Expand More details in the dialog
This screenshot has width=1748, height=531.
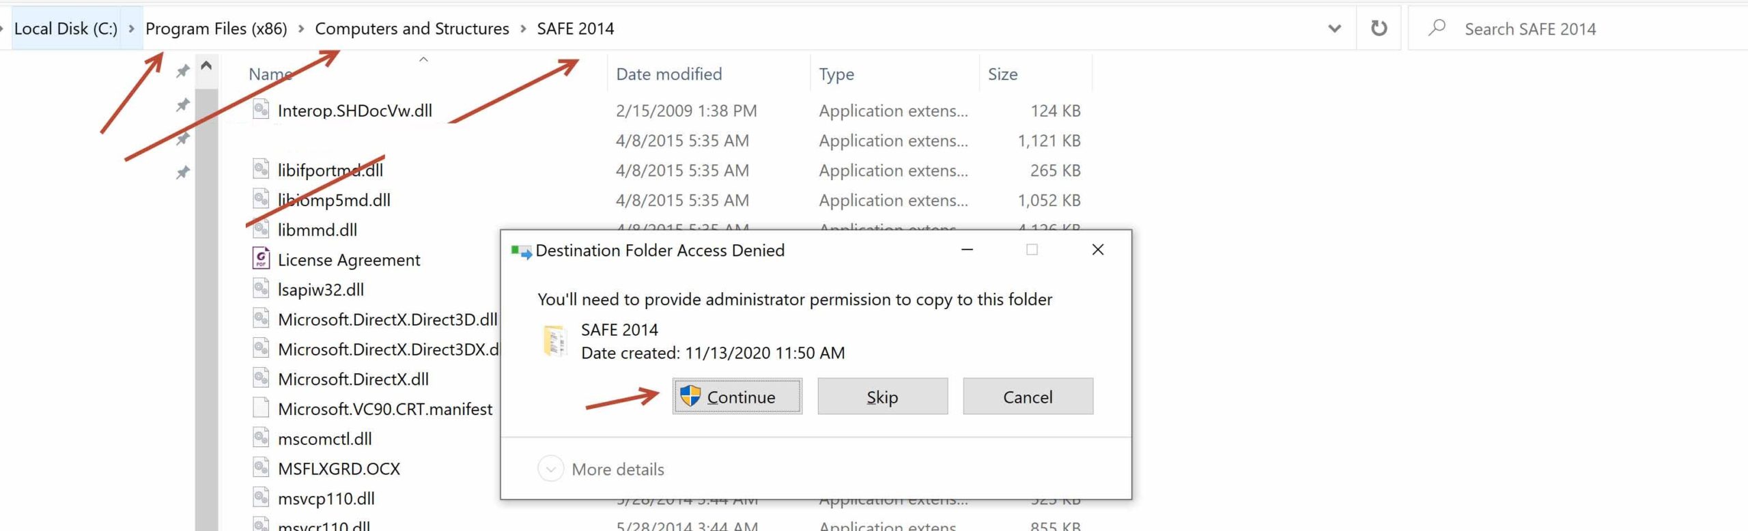(x=550, y=469)
